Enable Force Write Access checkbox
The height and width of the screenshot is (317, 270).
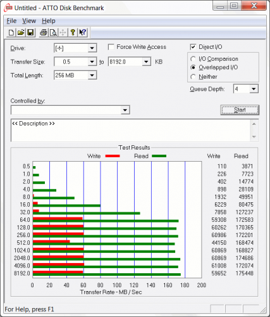click(111, 47)
